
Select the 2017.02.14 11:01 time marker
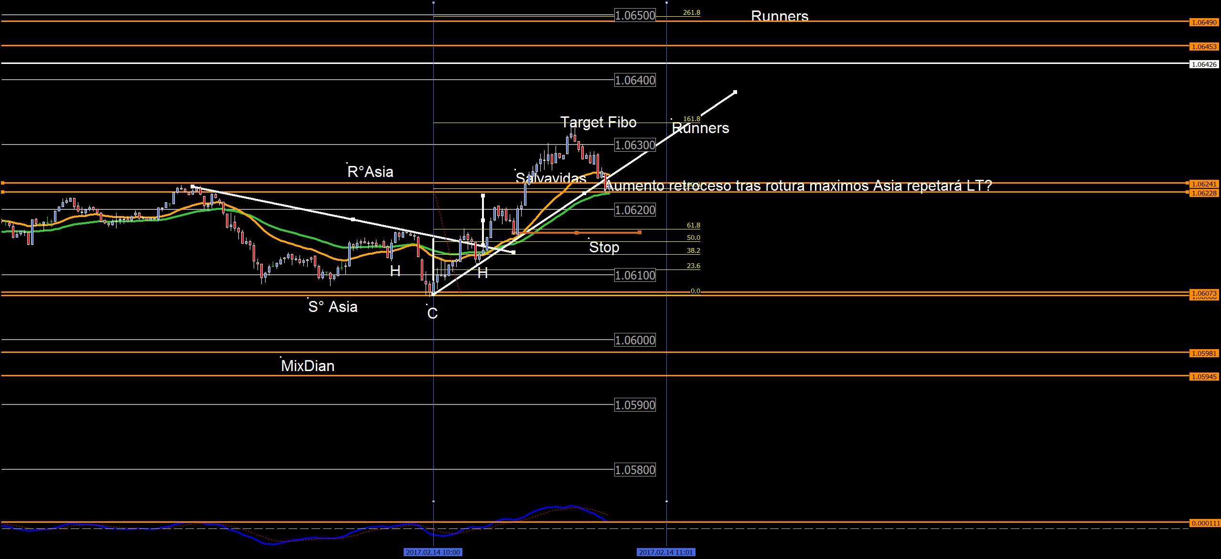666,552
